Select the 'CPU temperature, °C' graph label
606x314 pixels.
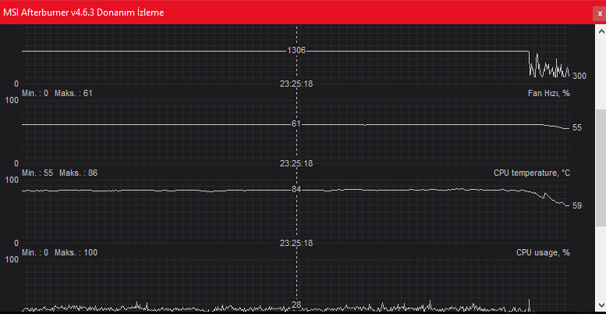coord(532,173)
